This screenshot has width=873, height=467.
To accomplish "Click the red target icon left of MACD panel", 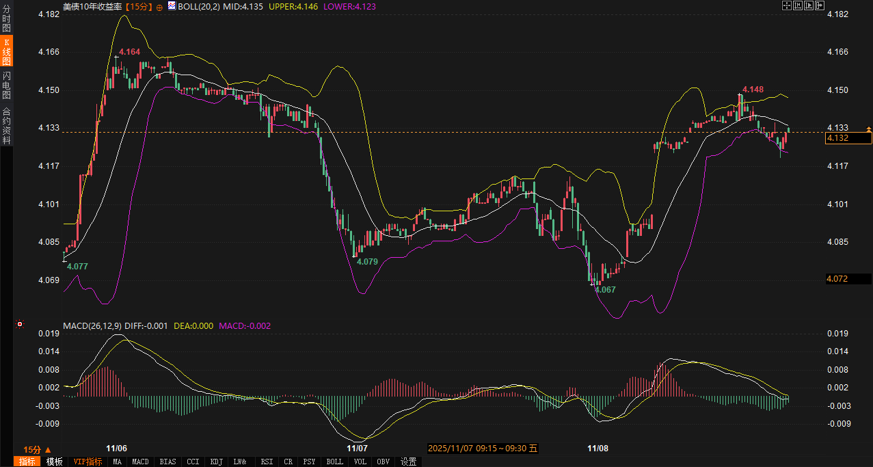I will coord(20,323).
